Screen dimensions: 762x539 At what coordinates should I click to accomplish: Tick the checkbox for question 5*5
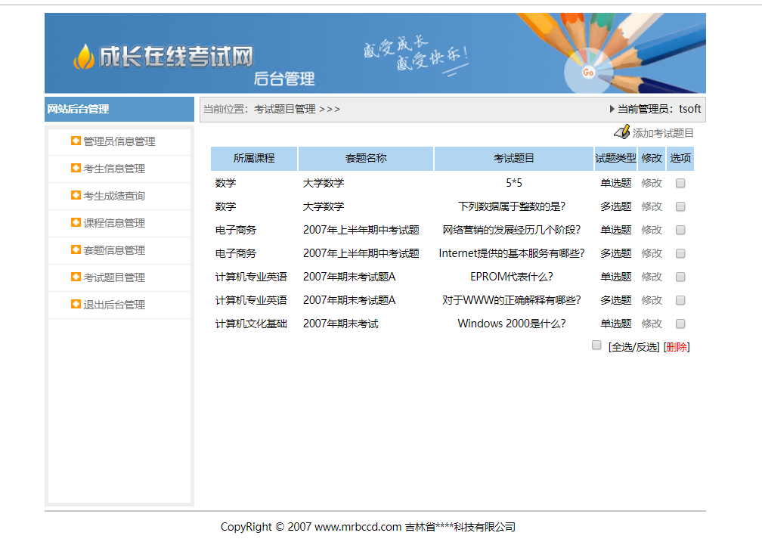680,183
